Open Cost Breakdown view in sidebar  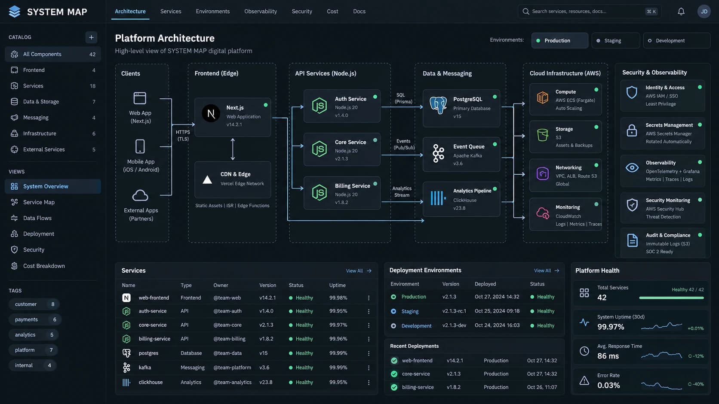53,266
